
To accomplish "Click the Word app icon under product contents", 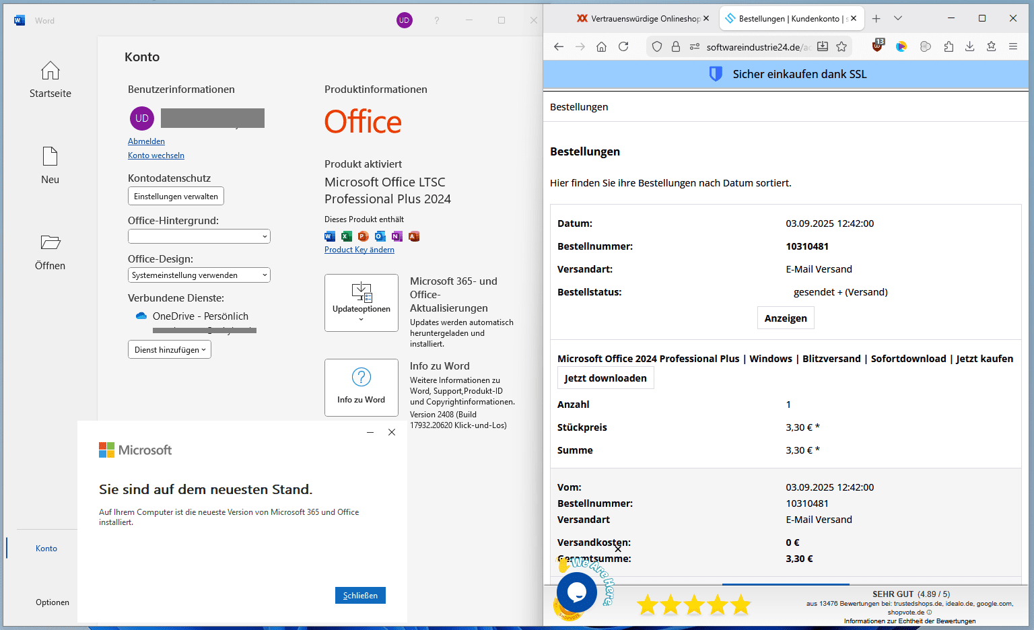I will [x=330, y=236].
